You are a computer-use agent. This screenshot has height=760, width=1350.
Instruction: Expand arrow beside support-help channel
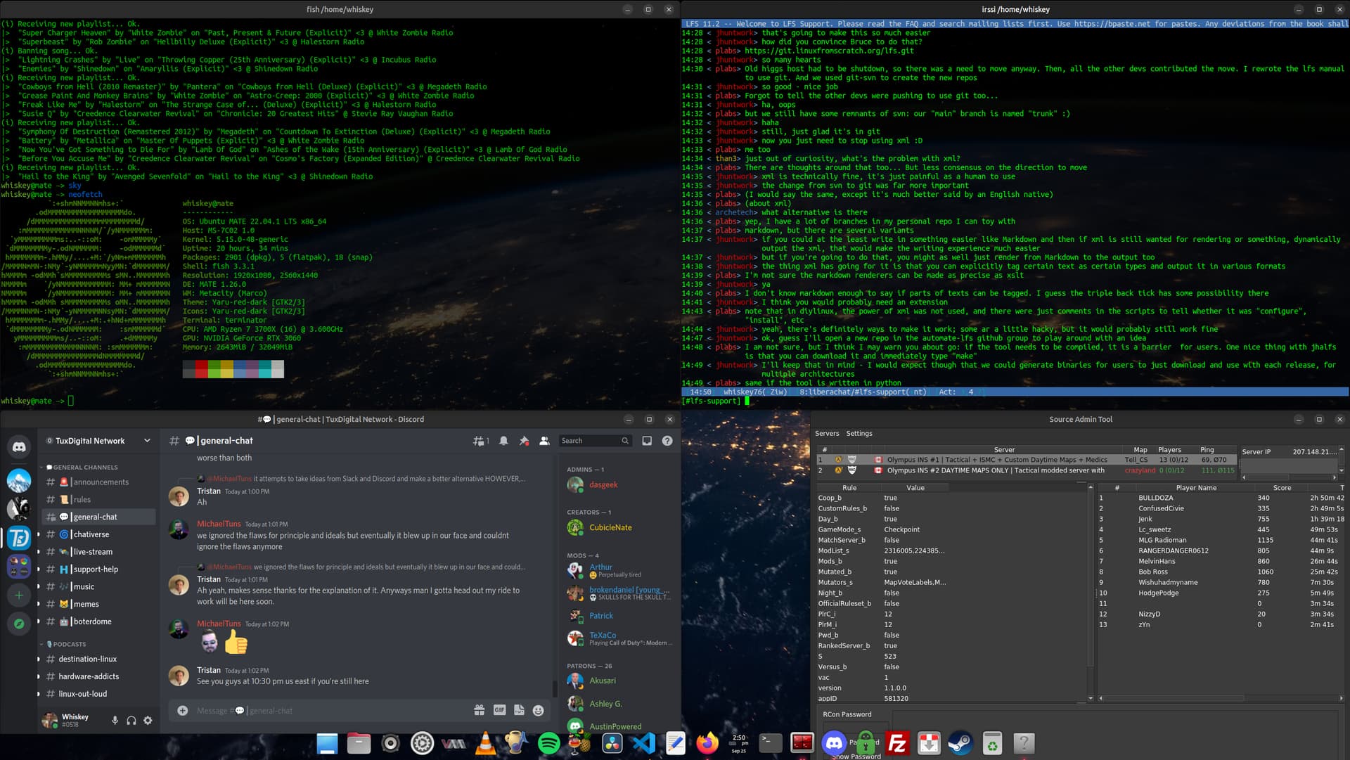pyautogui.click(x=39, y=569)
